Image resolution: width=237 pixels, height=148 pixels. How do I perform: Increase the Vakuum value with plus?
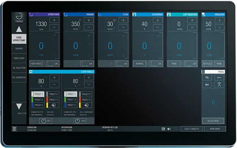coord(89,20)
